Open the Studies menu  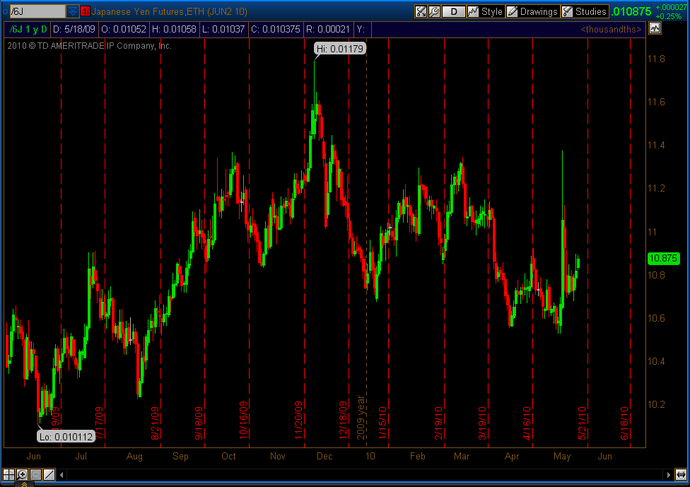tap(585, 11)
